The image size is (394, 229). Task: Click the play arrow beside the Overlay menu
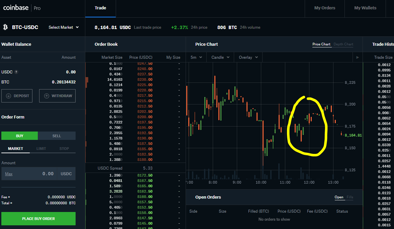click(357, 57)
